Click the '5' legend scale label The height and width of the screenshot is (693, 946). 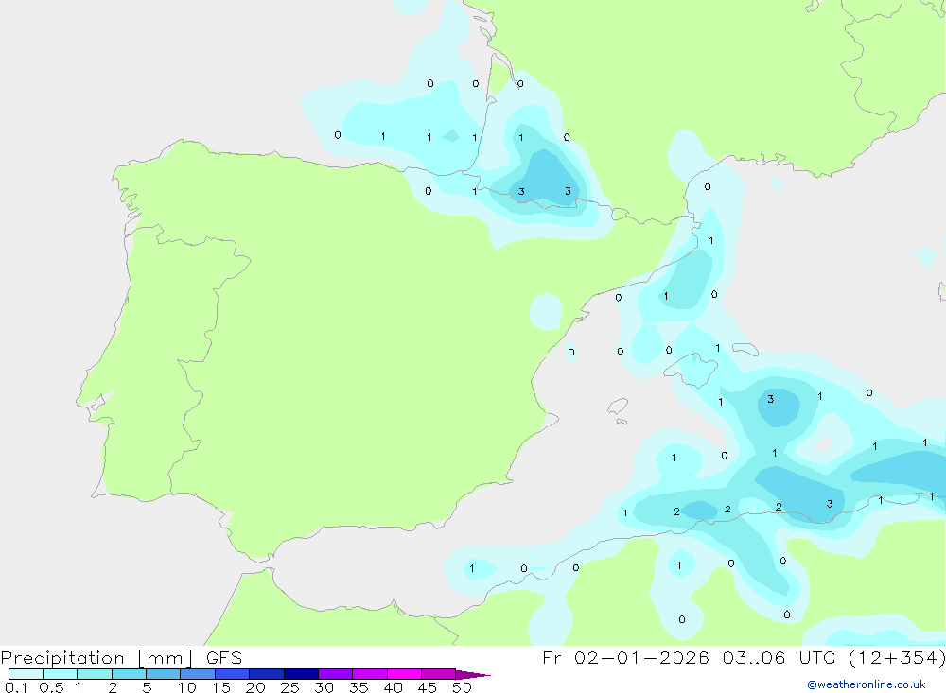(x=147, y=687)
